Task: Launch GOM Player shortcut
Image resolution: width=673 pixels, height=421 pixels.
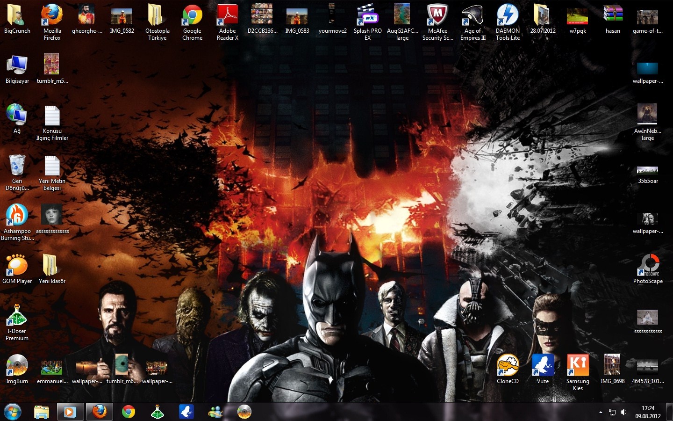Action: click(x=17, y=265)
